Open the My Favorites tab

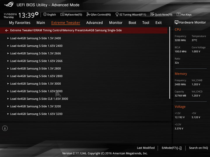[20, 23]
